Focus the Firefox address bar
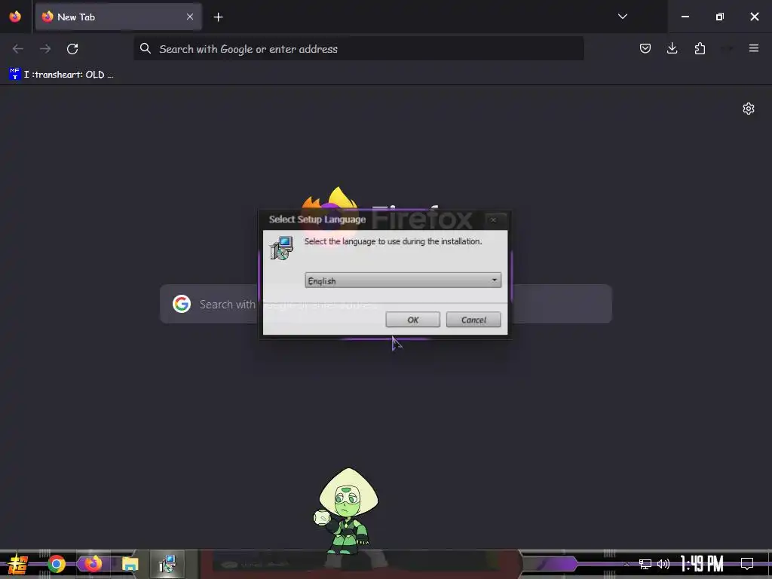The height and width of the screenshot is (579, 772). pos(359,48)
